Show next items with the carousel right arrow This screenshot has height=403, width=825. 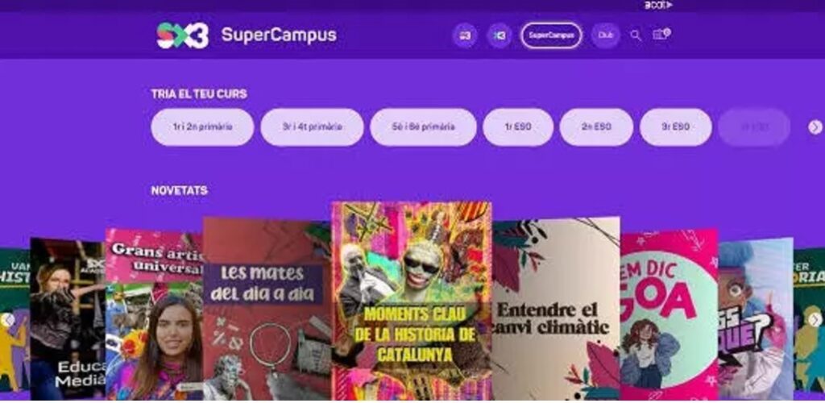[x=815, y=319]
